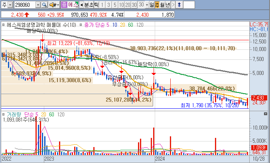Viewport: 270px width, 163px height.
Task: Click the 배당락 red arrow marker near 2023
Action: [42, 38]
